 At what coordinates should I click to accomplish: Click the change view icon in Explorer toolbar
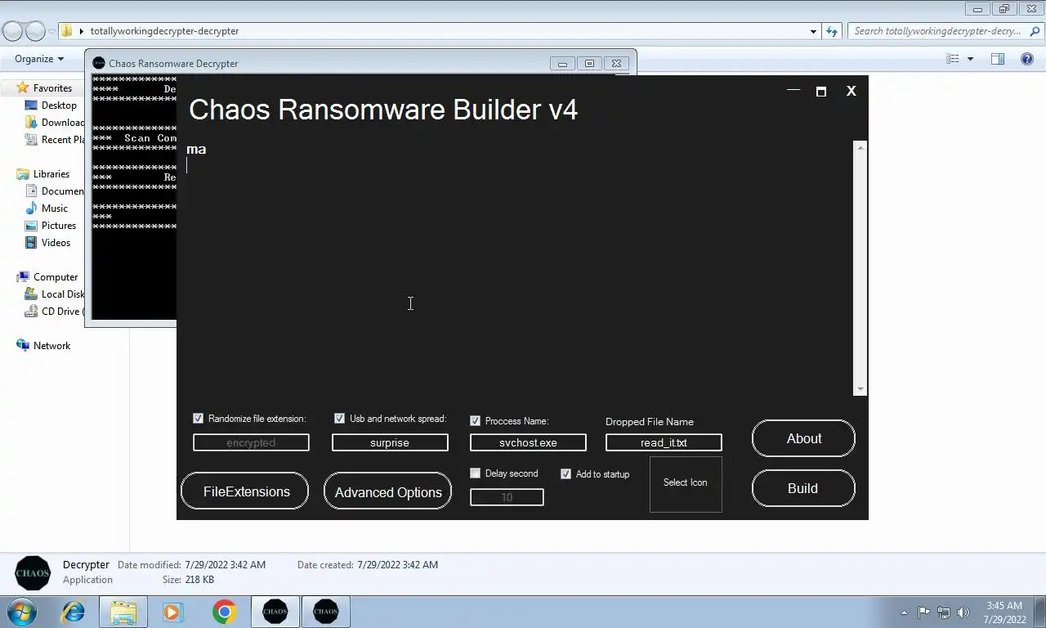click(x=952, y=59)
